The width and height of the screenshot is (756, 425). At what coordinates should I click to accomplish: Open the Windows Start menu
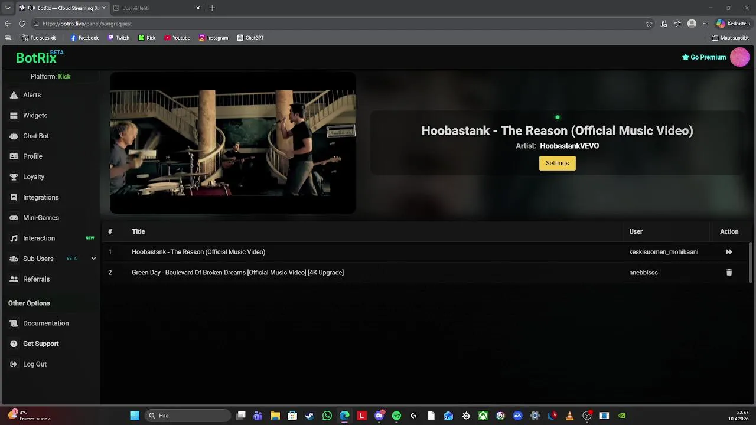click(135, 416)
